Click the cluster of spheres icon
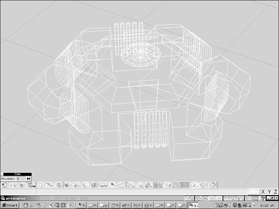The width and height of the screenshot is (279, 209). click(x=149, y=185)
